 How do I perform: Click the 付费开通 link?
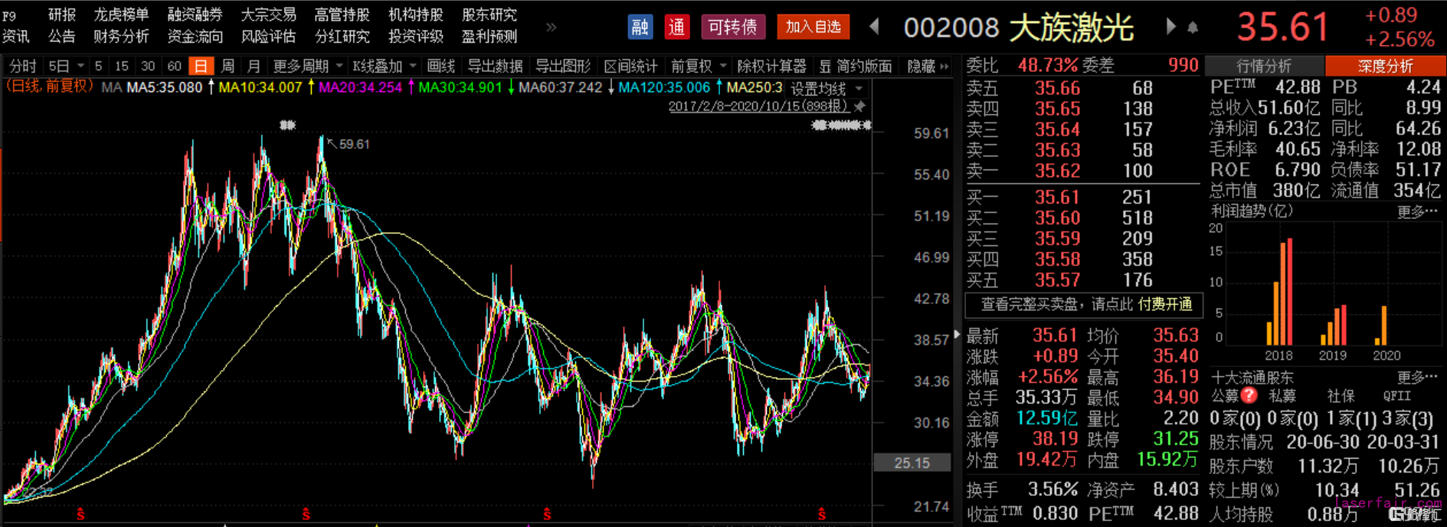(x=1164, y=304)
